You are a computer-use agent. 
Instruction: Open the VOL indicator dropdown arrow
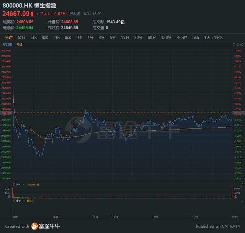pos(24,185)
